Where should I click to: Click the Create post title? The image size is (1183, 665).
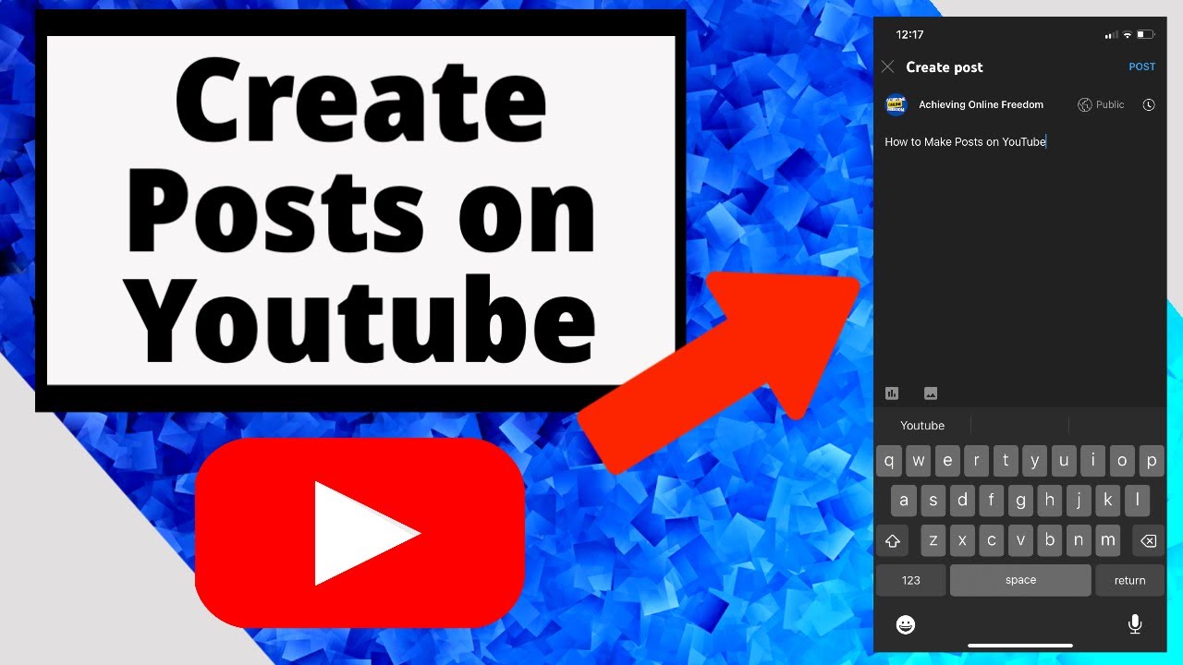945,67
